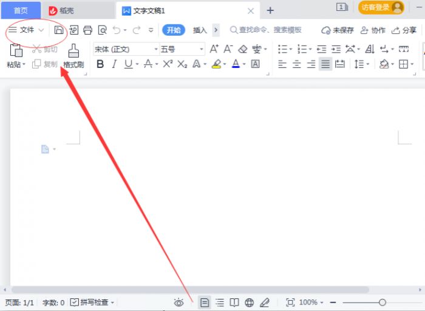The image size is (425, 311).
Task: Click the 分享 (Share) button
Action: point(404,30)
